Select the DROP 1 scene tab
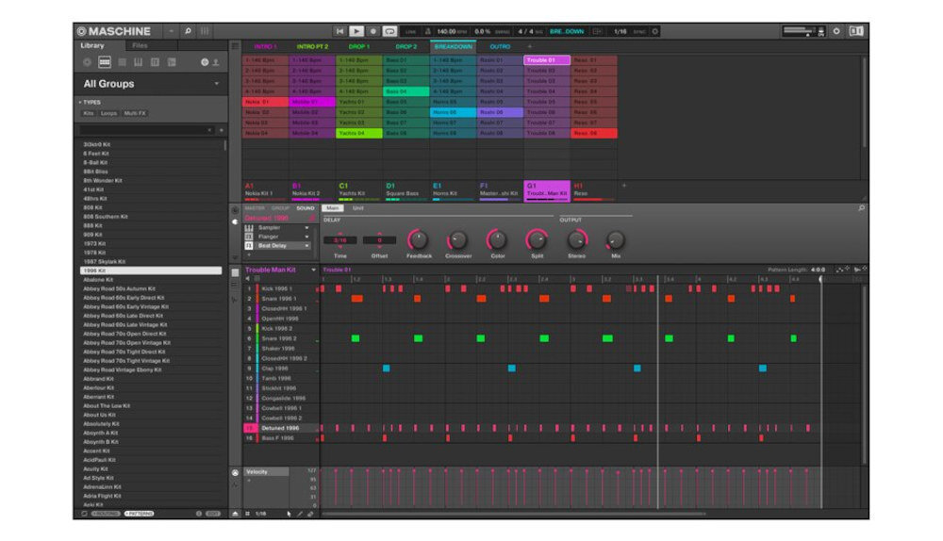The height and width of the screenshot is (541, 943). click(359, 46)
